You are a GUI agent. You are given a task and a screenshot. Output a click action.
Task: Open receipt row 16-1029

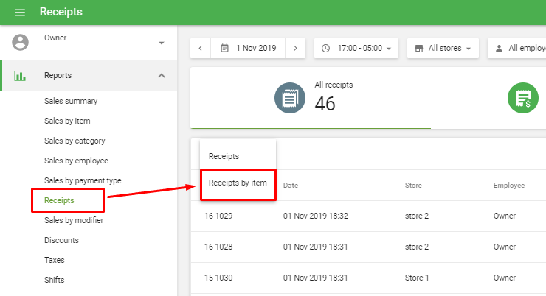(x=218, y=216)
